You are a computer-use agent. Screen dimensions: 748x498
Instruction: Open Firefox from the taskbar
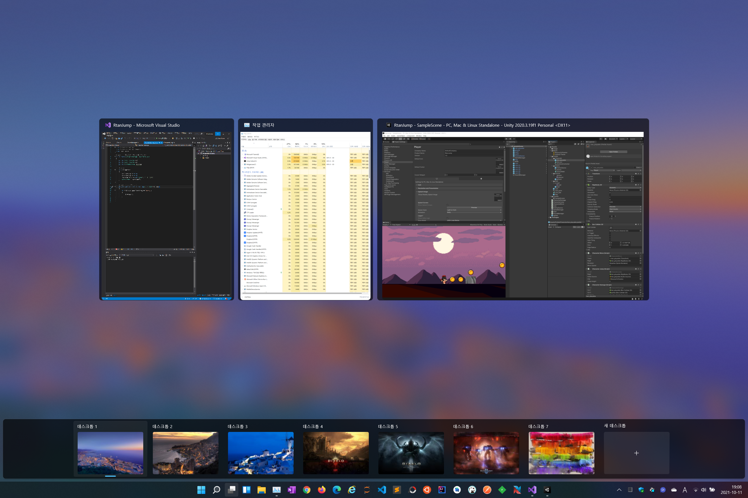[x=322, y=490]
